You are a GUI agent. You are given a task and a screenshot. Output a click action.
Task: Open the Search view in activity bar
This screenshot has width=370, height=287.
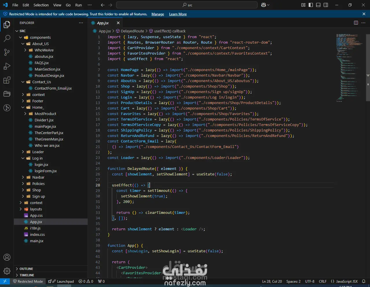pyautogui.click(x=7, y=38)
